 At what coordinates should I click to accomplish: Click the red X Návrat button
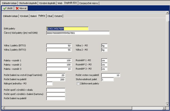coord(21,8)
